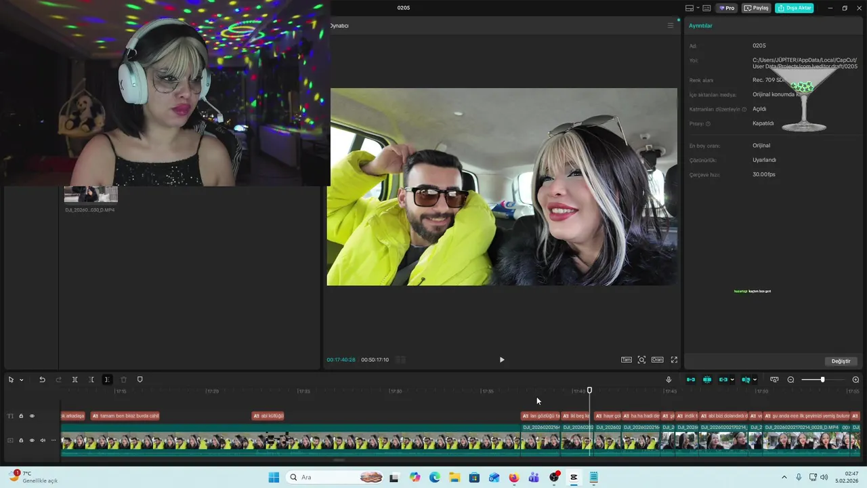
Task: Click the Katmanları düzenleyin info icon
Action: pyautogui.click(x=744, y=109)
